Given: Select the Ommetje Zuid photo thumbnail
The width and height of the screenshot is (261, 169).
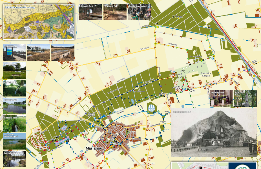Looking at the screenshot, I should pyautogui.click(x=14, y=106).
